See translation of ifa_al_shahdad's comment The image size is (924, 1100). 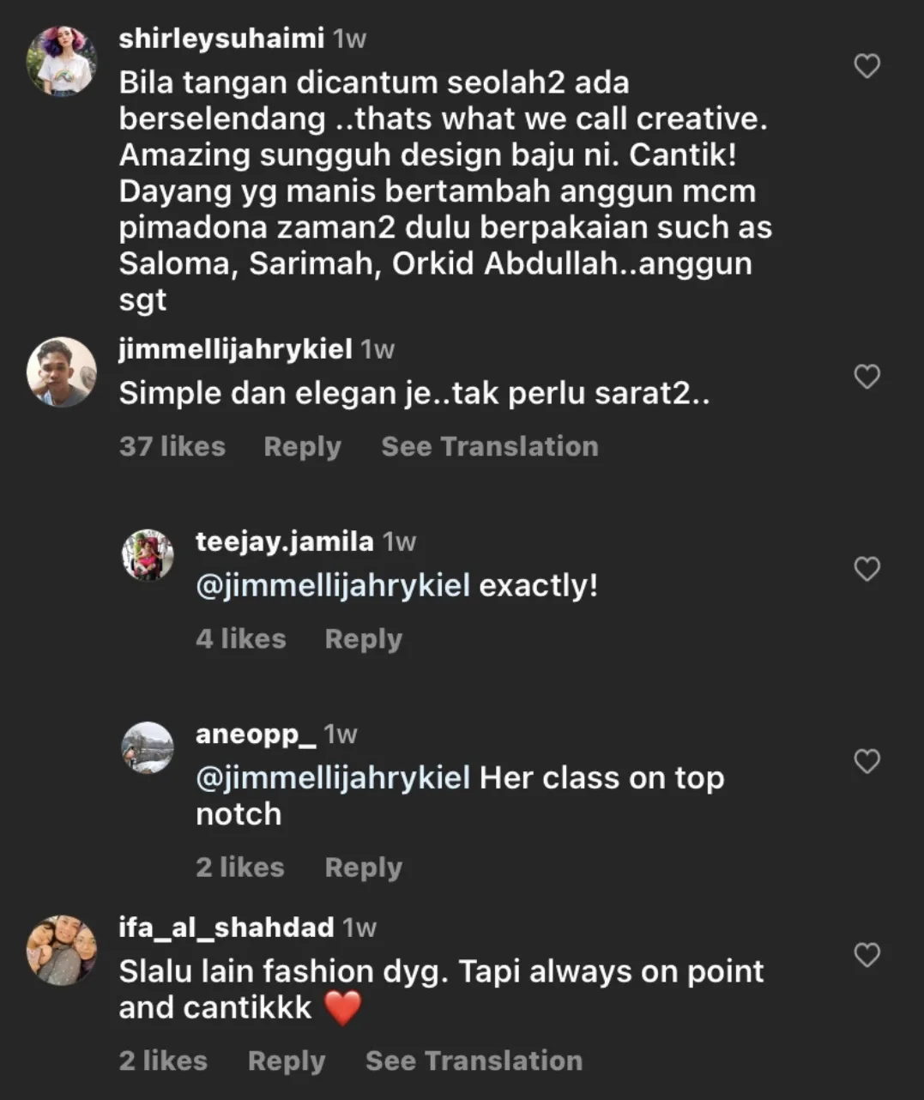click(x=474, y=1061)
